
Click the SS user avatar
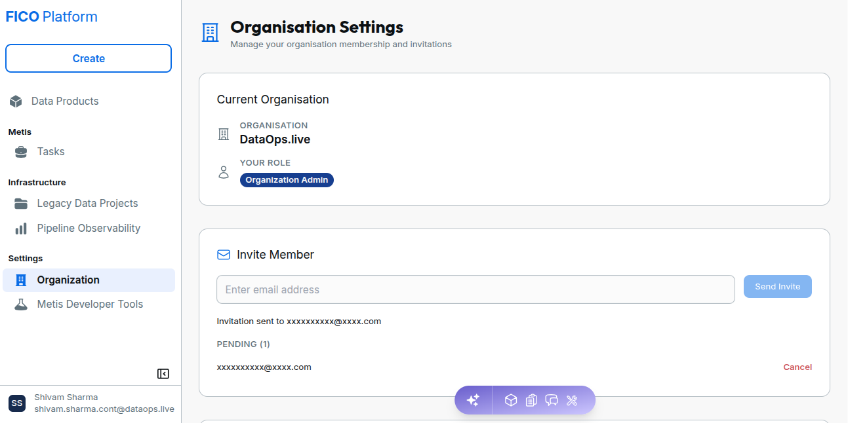coord(17,403)
